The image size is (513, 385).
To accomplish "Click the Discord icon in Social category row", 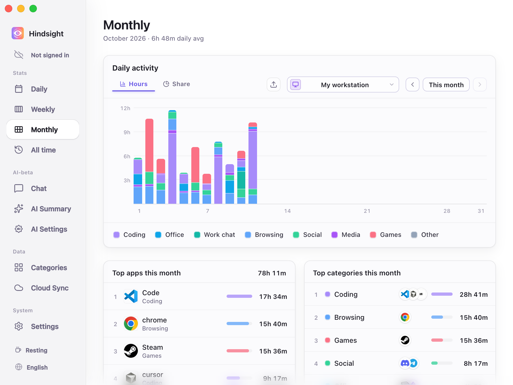I will click(405, 363).
